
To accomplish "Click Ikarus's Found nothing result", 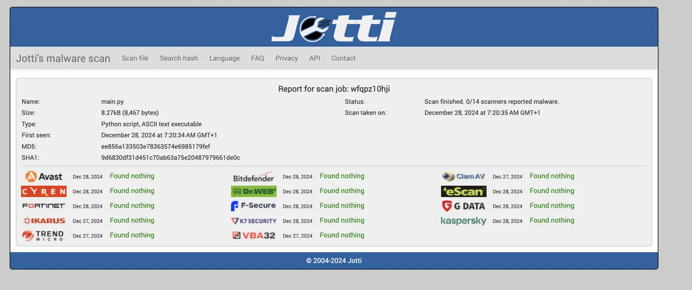I will click(x=132, y=220).
